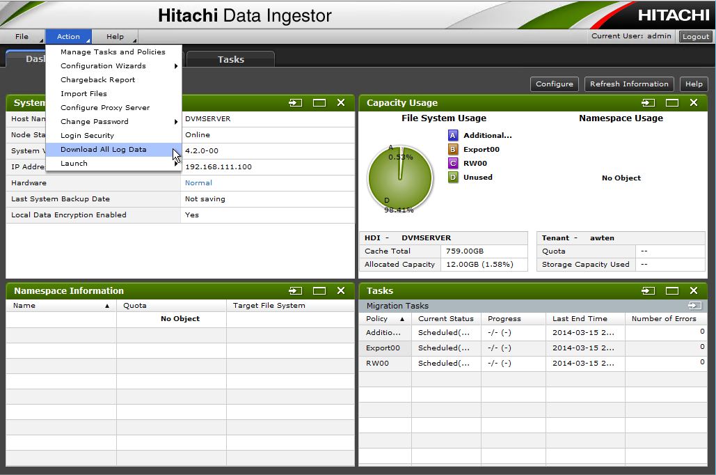The height and width of the screenshot is (475, 716).
Task: Select Manage Tasks and Policies
Action: pos(113,52)
